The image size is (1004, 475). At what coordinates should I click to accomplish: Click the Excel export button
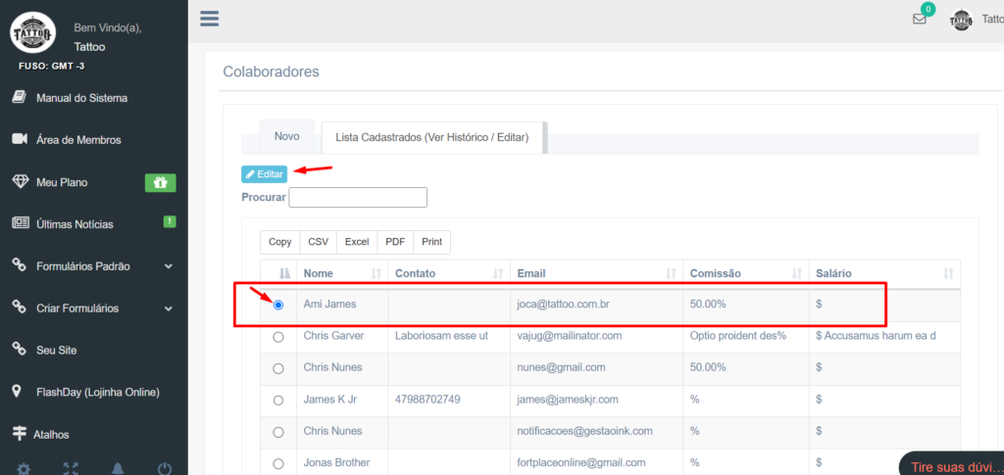pyautogui.click(x=357, y=242)
